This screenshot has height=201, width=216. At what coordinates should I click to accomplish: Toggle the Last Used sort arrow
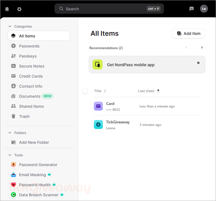pyautogui.click(x=158, y=91)
